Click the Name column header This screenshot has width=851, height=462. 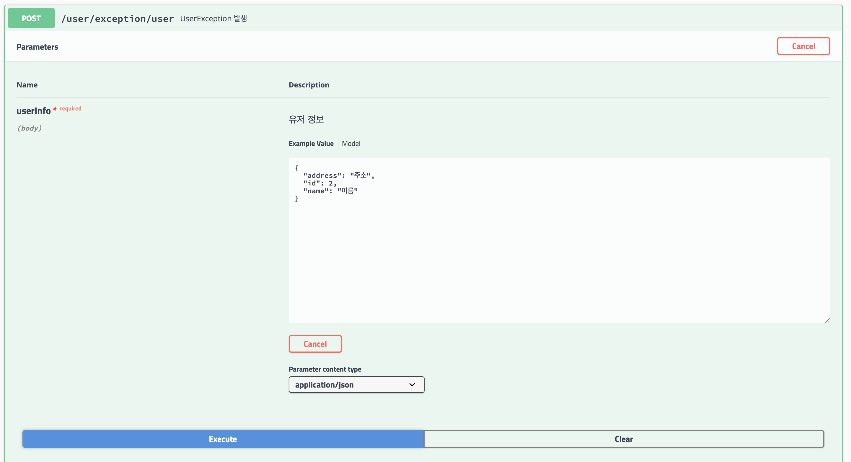[x=27, y=85]
